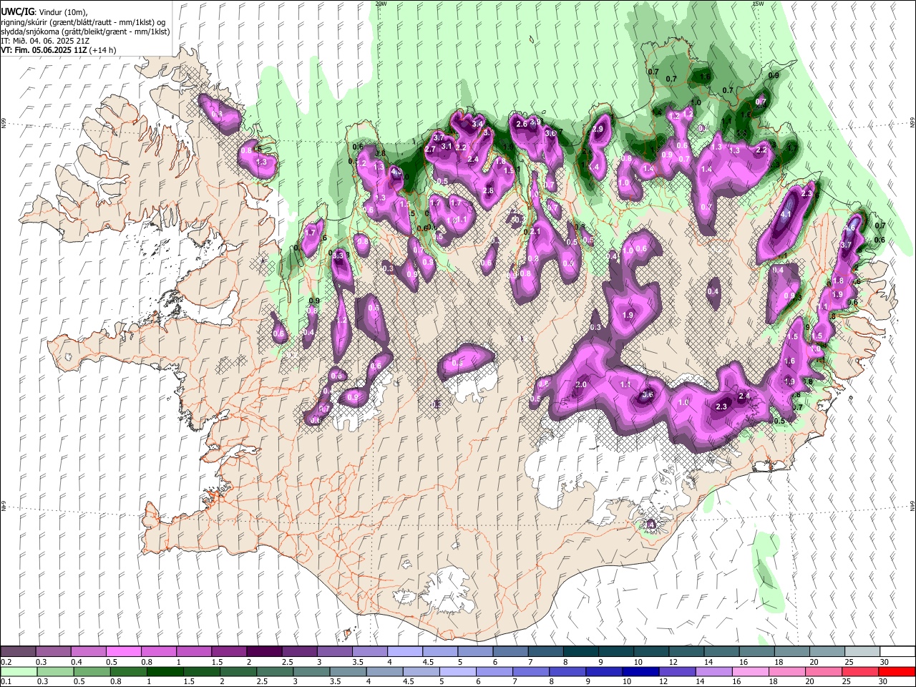Click the '2.0' snowfall value on the map

click(580, 384)
